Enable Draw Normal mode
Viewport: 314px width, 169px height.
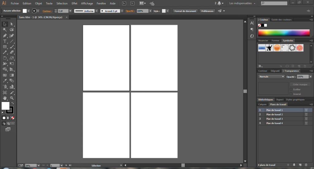tap(4, 124)
